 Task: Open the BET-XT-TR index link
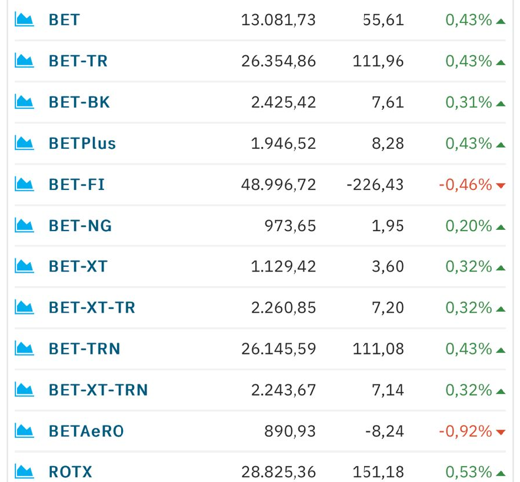coord(92,307)
